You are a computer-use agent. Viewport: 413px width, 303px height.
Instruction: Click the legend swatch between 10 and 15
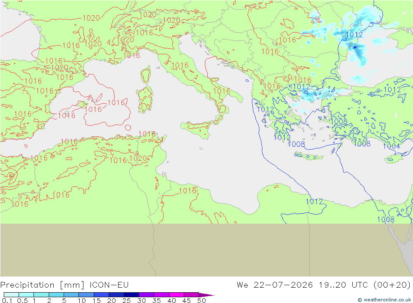click(x=86, y=295)
